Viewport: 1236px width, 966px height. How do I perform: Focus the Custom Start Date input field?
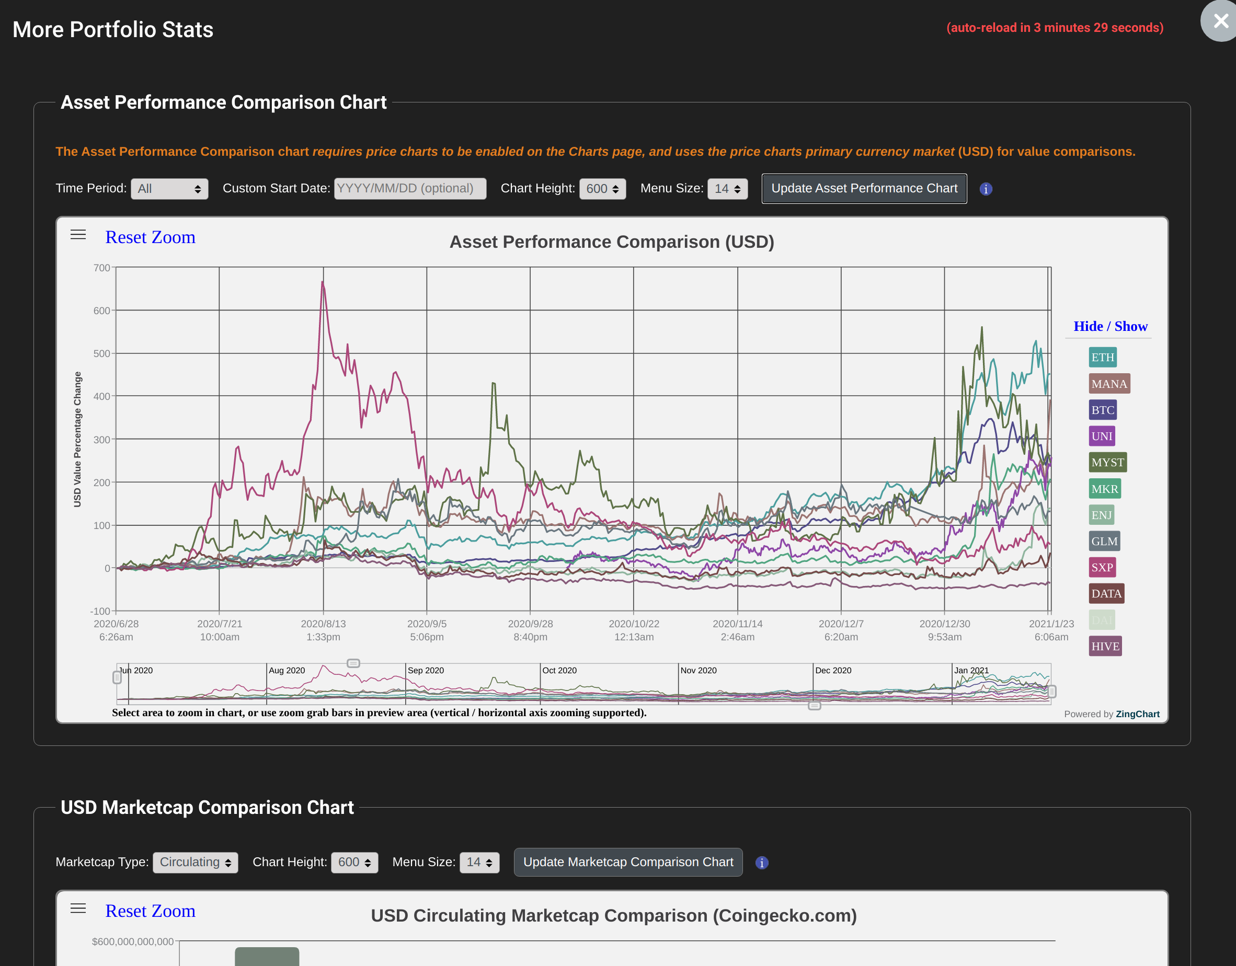click(410, 189)
